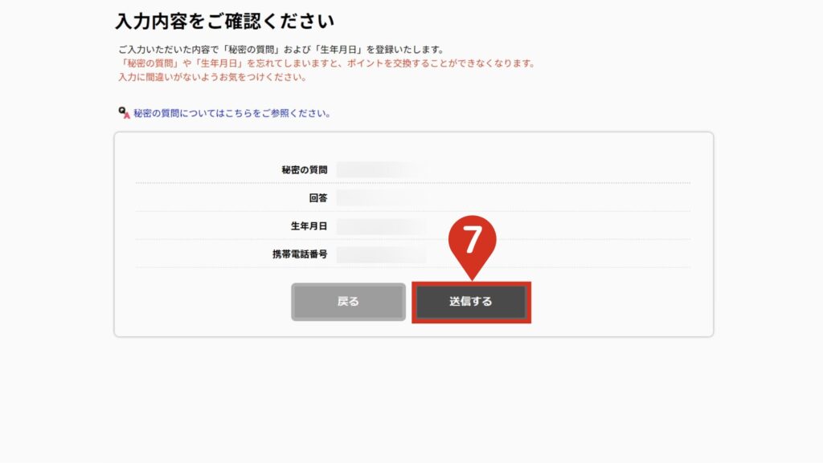Click the red number 7 pin marker

tap(472, 242)
